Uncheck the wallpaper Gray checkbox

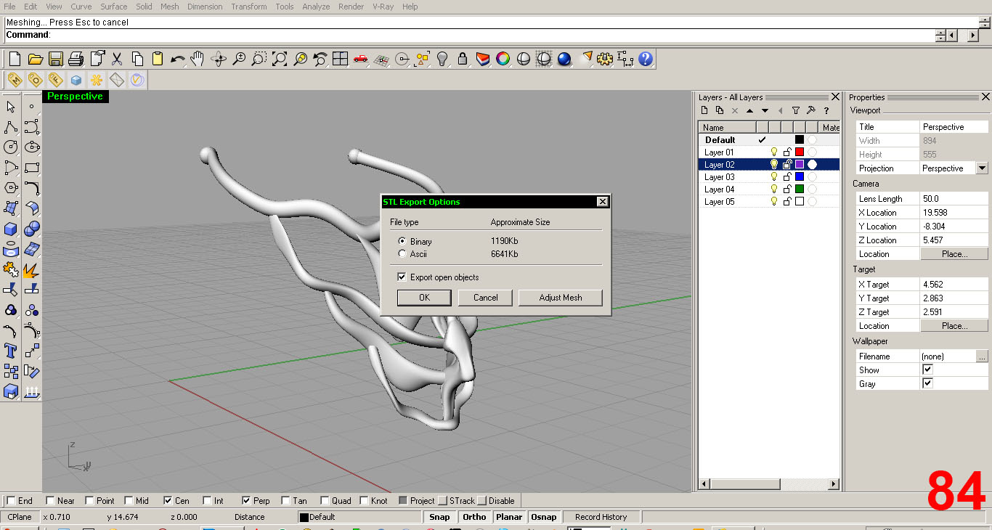[927, 383]
